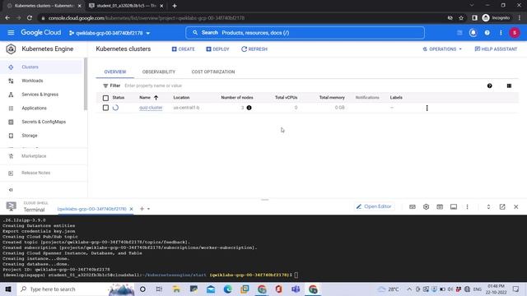Open the Google Cloud navigation hamburger menu

coord(11,33)
